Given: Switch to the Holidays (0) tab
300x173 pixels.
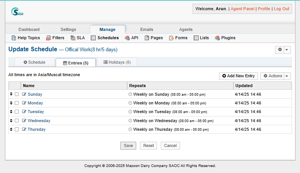Looking at the screenshot, I should point(117,62).
